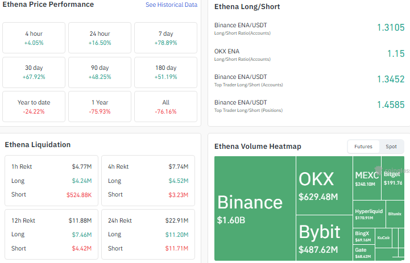Click the Gate $68.42M heatmap tile

(364, 253)
